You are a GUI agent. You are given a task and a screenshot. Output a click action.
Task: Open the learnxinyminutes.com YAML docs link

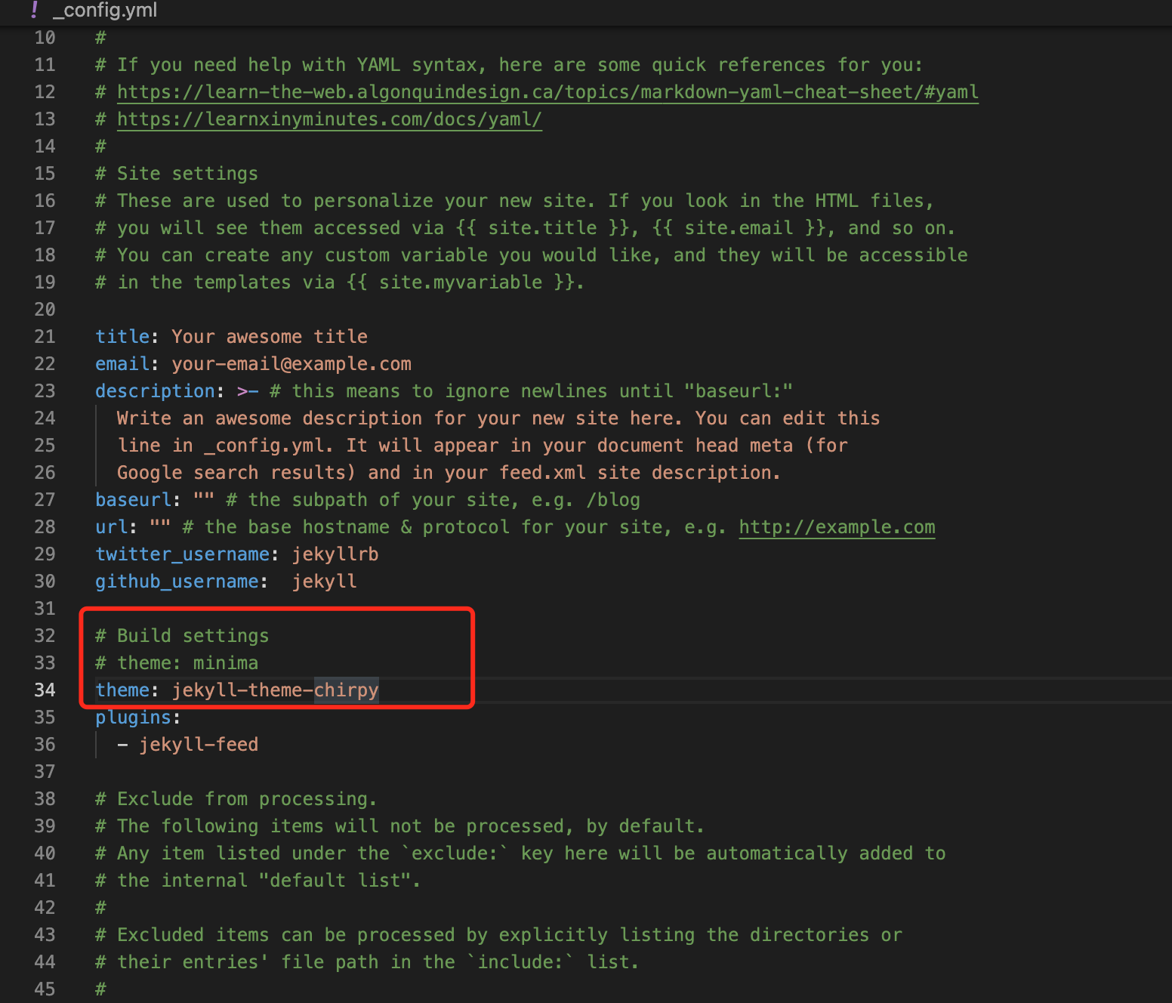329,119
